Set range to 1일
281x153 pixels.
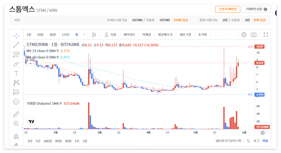(x=85, y=141)
